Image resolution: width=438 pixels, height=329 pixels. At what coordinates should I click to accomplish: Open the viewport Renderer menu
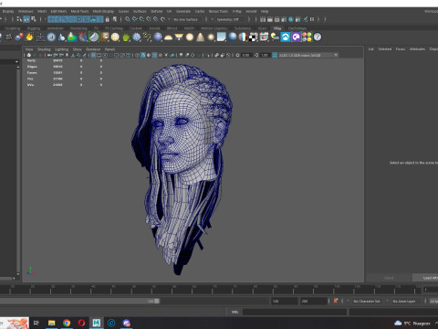pos(93,49)
